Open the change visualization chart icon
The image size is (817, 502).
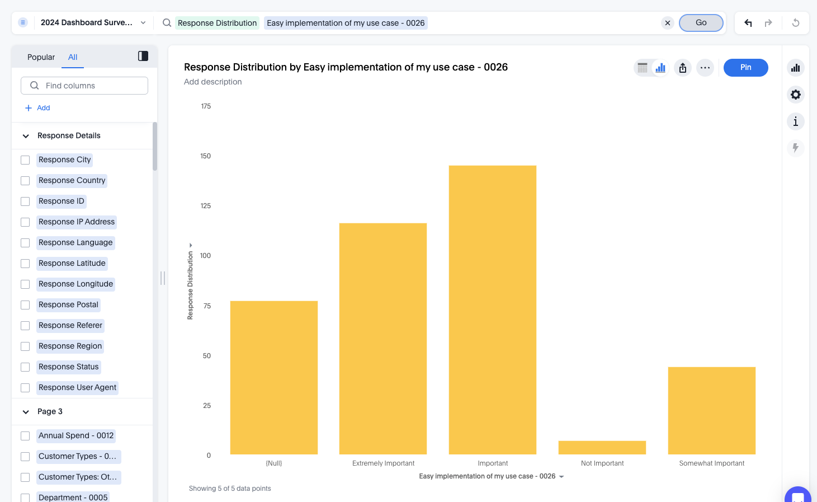coord(796,68)
